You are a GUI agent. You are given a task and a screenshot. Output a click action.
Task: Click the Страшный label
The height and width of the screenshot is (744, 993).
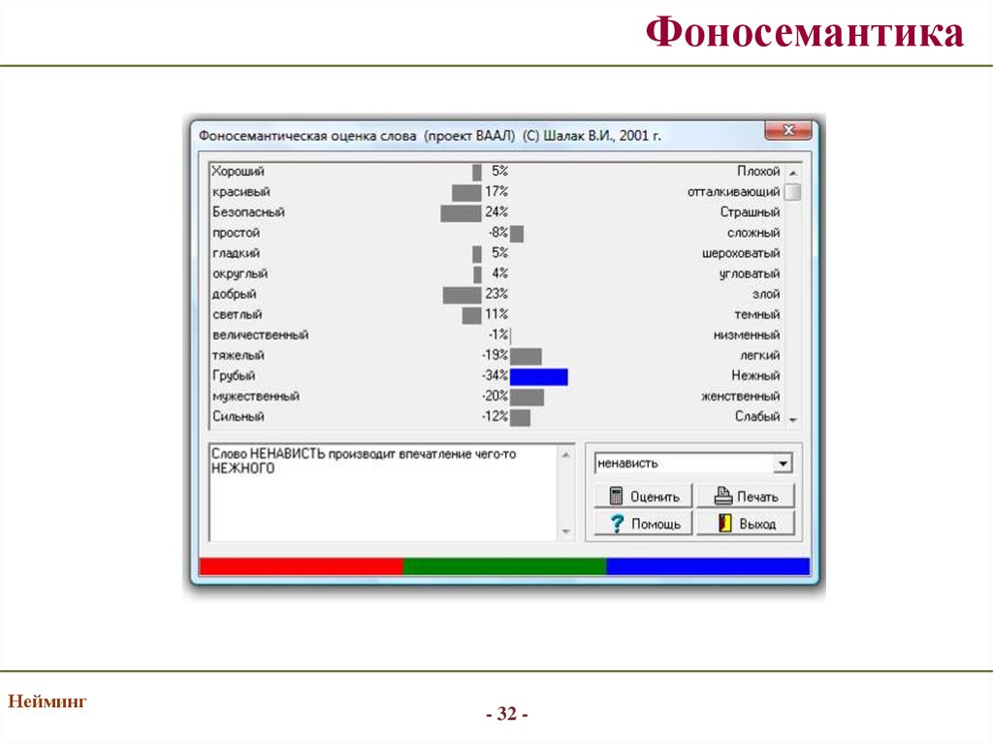[750, 211]
